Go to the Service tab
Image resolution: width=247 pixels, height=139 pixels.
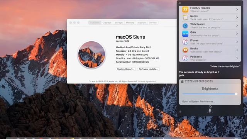point(153,23)
